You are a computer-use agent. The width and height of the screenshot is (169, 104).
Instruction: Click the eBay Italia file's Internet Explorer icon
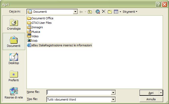29,45
